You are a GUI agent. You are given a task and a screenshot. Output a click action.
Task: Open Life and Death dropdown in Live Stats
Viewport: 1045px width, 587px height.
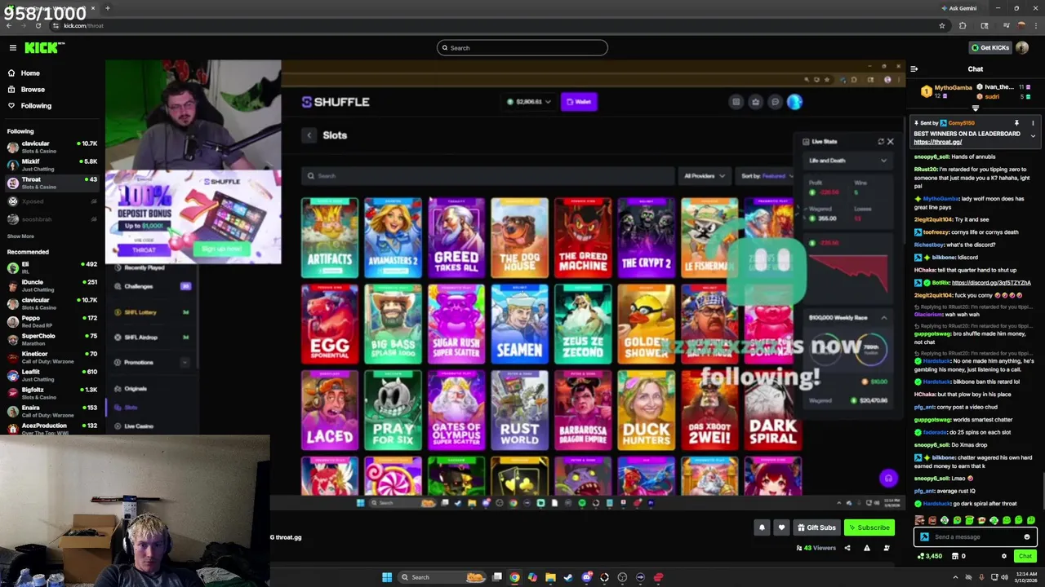click(x=847, y=161)
